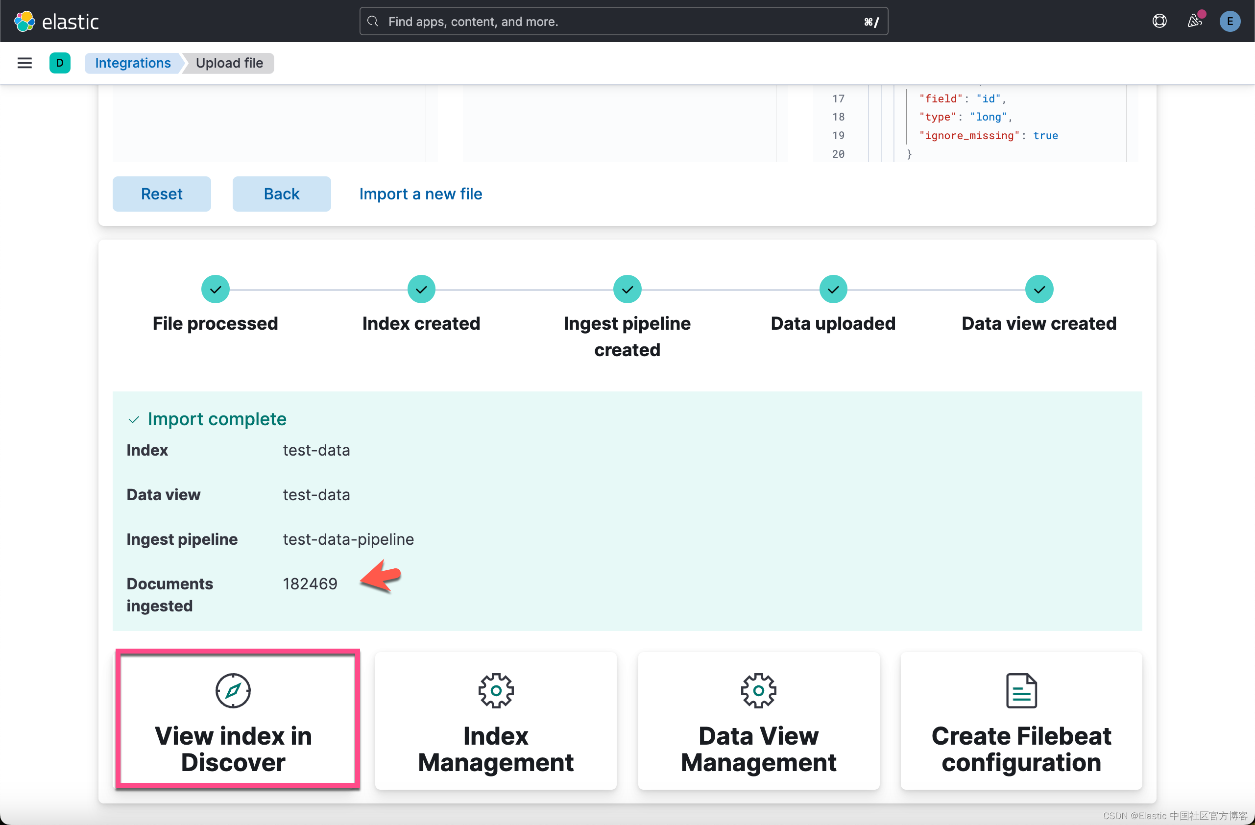1255x825 pixels.
Task: Click the Data View Management gear icon
Action: click(x=758, y=690)
